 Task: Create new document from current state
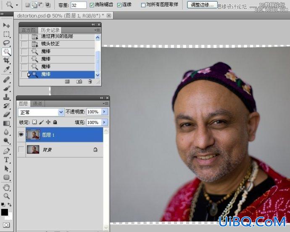pyautogui.click(x=67, y=82)
